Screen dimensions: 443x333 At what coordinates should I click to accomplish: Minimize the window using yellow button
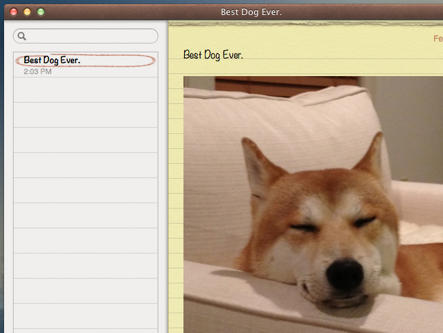click(x=27, y=12)
